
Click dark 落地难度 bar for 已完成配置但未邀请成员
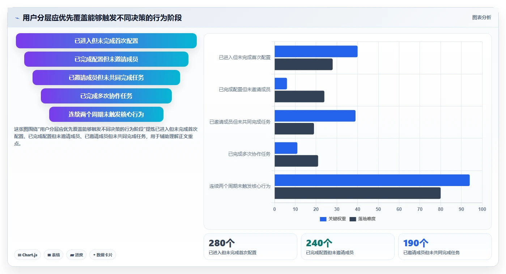[299, 96]
